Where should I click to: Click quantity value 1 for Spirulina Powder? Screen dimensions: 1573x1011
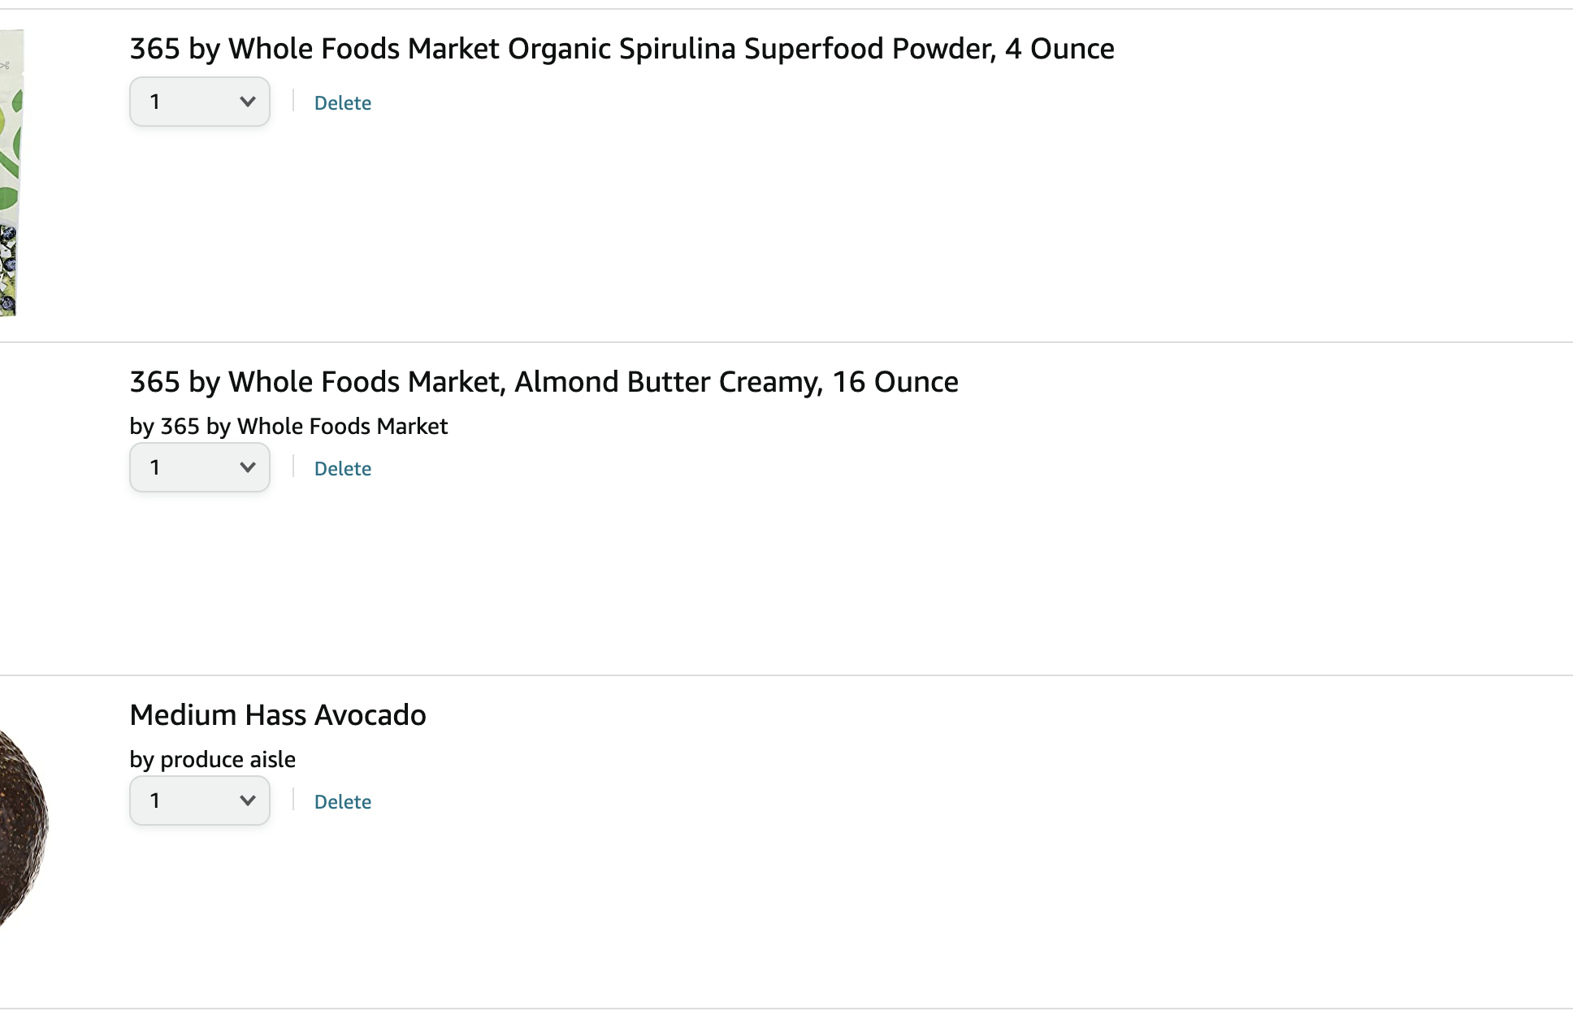(x=154, y=102)
